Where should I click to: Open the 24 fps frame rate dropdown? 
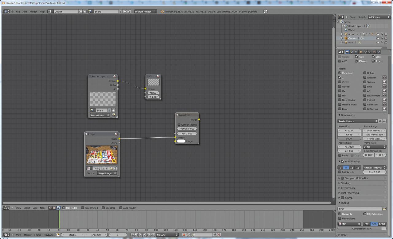(374, 147)
